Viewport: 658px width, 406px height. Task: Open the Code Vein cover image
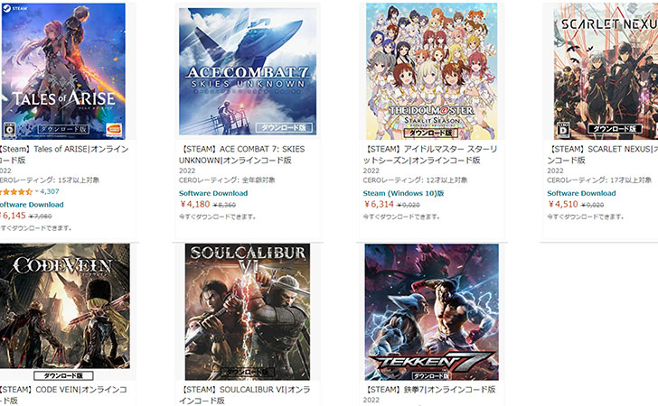[65, 312]
